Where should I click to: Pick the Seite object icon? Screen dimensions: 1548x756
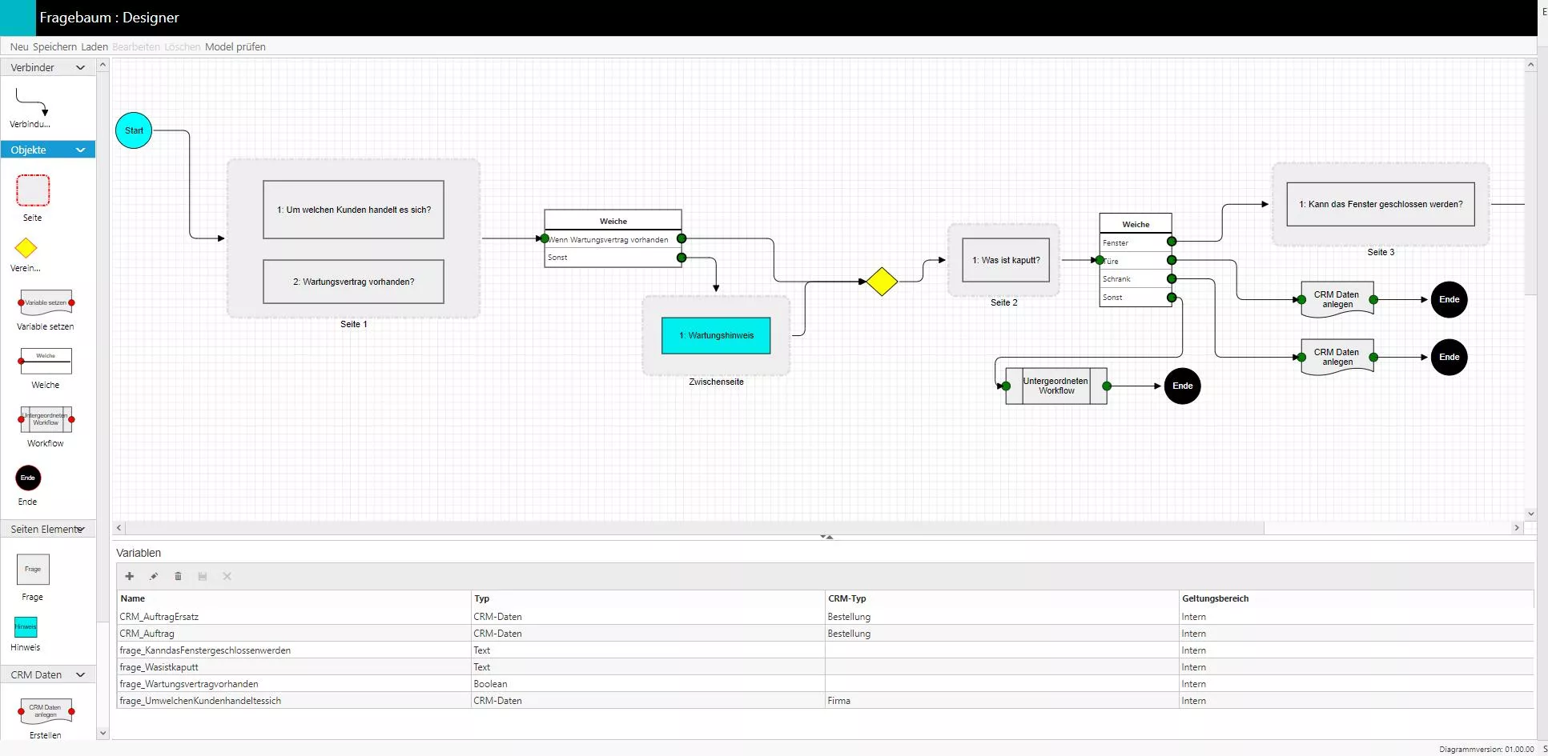tap(33, 191)
